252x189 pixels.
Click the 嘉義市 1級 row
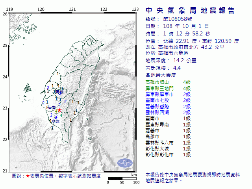(168, 130)
